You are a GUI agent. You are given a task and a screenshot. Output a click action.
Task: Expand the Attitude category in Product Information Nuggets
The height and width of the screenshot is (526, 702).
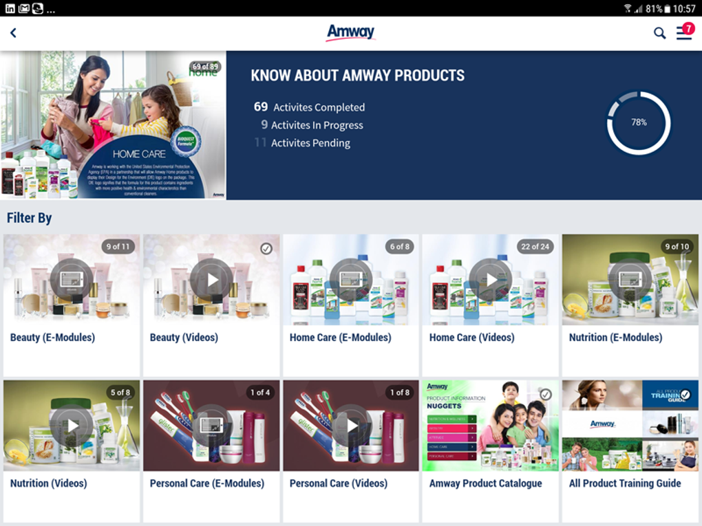pos(451,437)
